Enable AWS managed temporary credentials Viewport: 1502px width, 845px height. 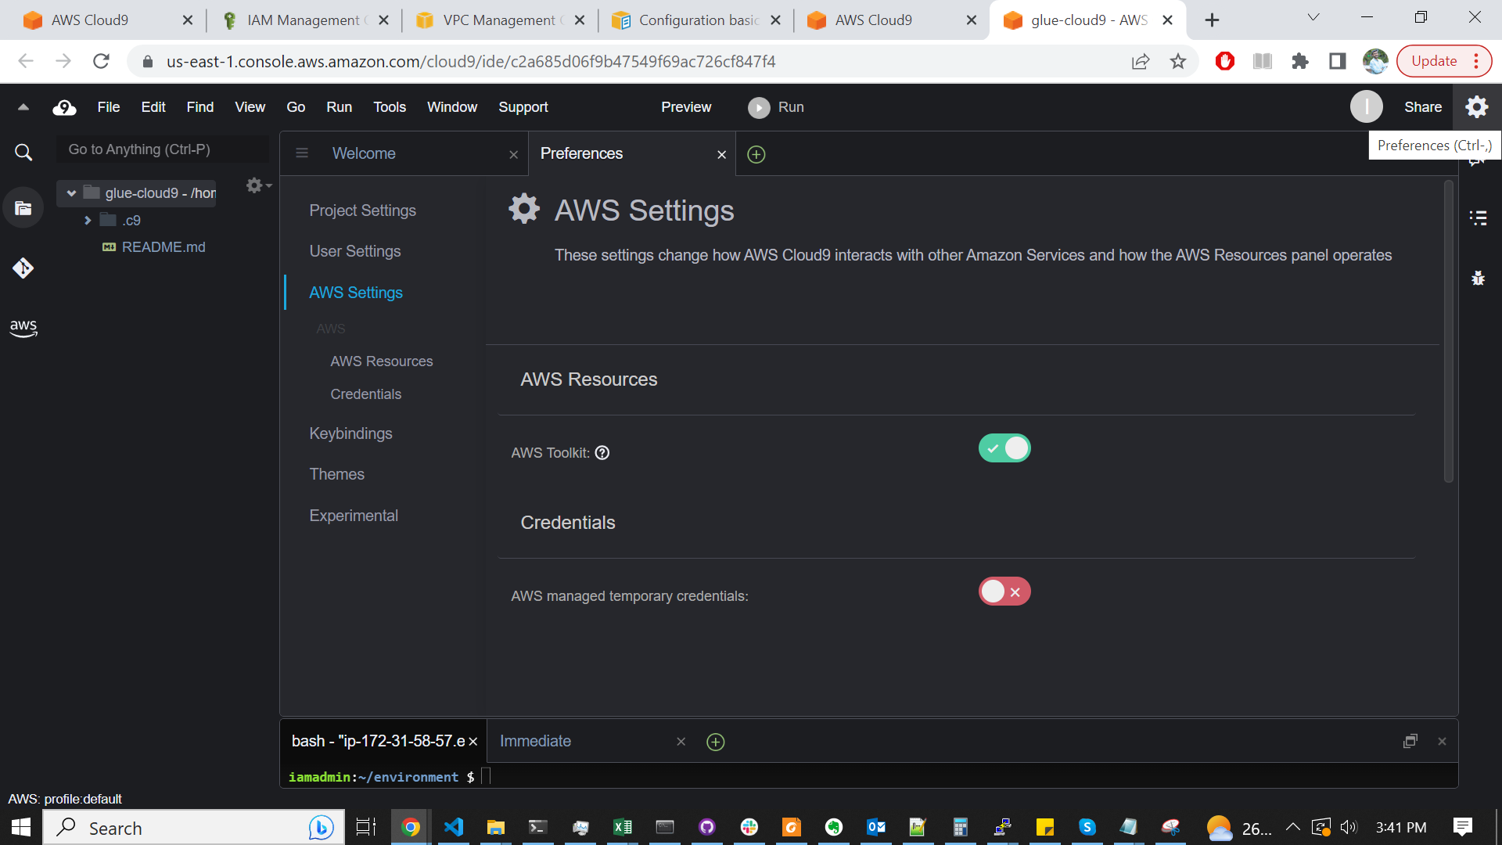pos(1004,591)
